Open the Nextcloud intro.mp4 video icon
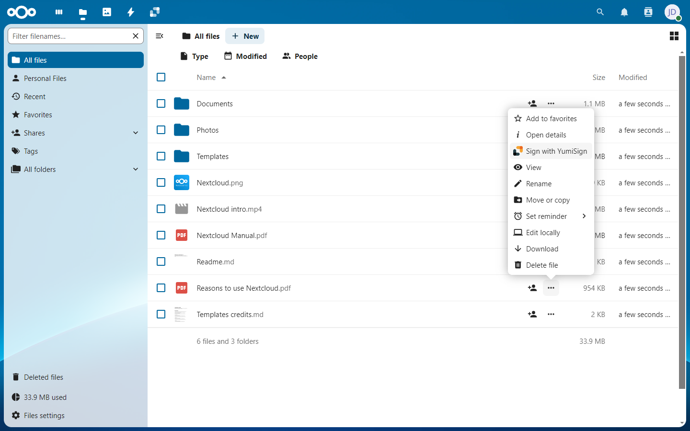This screenshot has width=690, height=431. (x=182, y=209)
